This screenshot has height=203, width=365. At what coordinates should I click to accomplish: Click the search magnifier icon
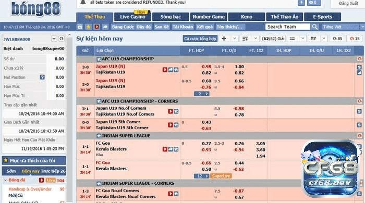pos(315,27)
